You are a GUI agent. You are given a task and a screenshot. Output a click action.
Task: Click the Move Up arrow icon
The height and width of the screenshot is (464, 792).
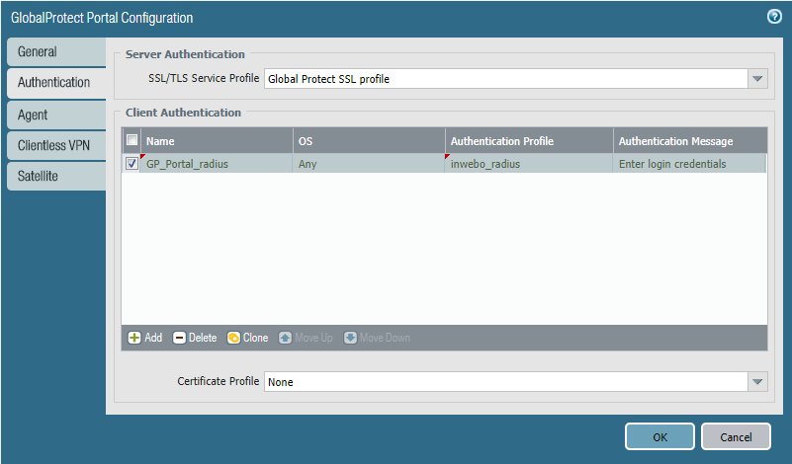tap(286, 338)
